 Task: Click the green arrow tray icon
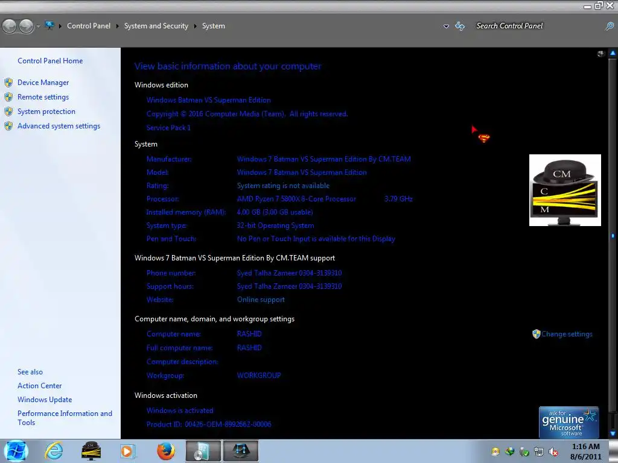(x=510, y=452)
